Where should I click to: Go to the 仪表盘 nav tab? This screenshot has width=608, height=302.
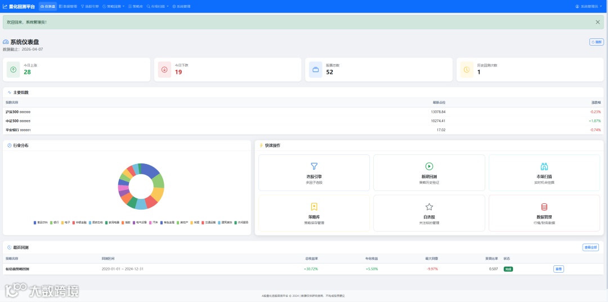coord(48,7)
